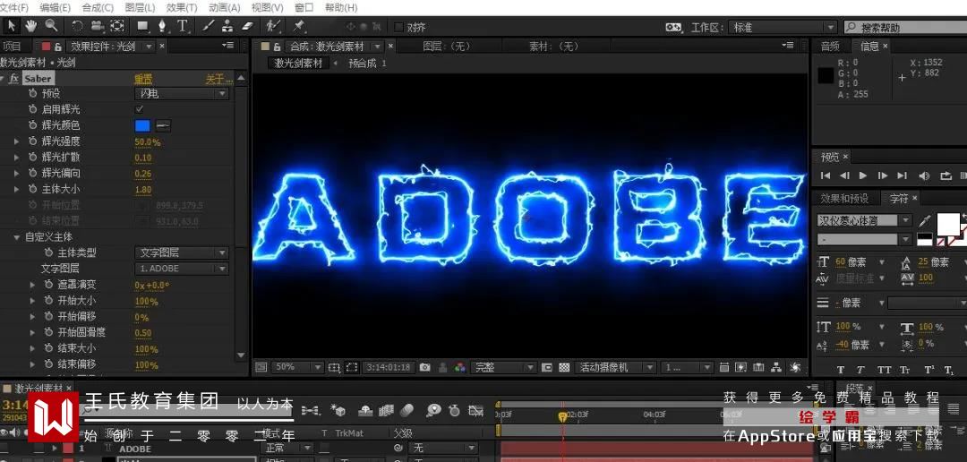The image size is (967, 462).
Task: Click the timeline current time indicator
Action: [562, 417]
